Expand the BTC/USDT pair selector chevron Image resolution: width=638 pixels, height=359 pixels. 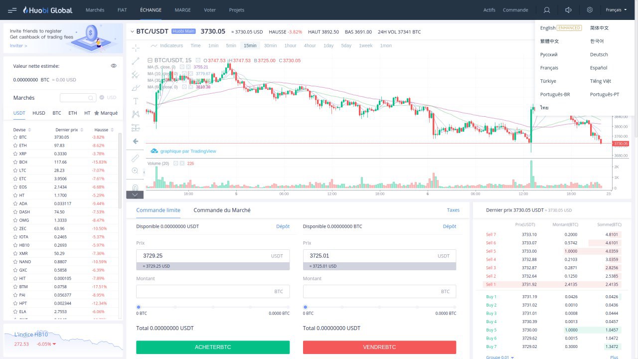point(132,32)
